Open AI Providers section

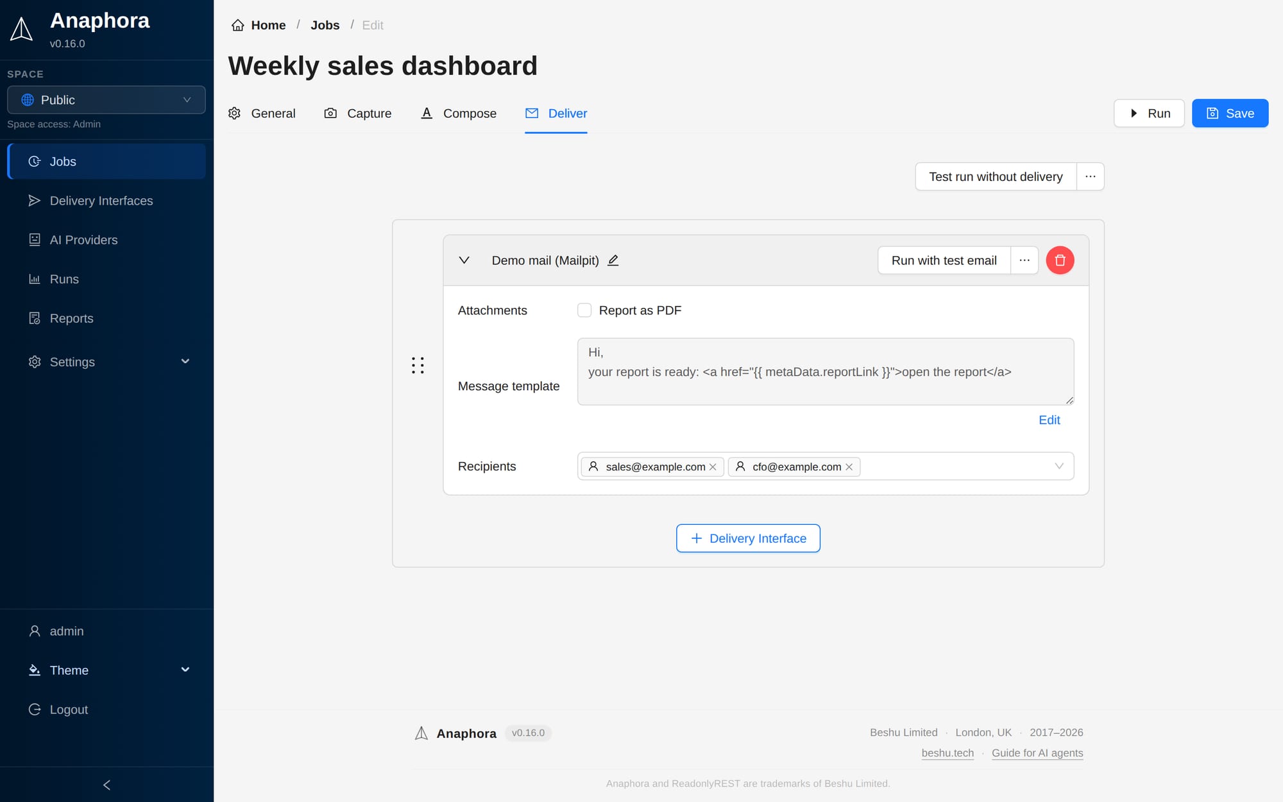coord(106,240)
